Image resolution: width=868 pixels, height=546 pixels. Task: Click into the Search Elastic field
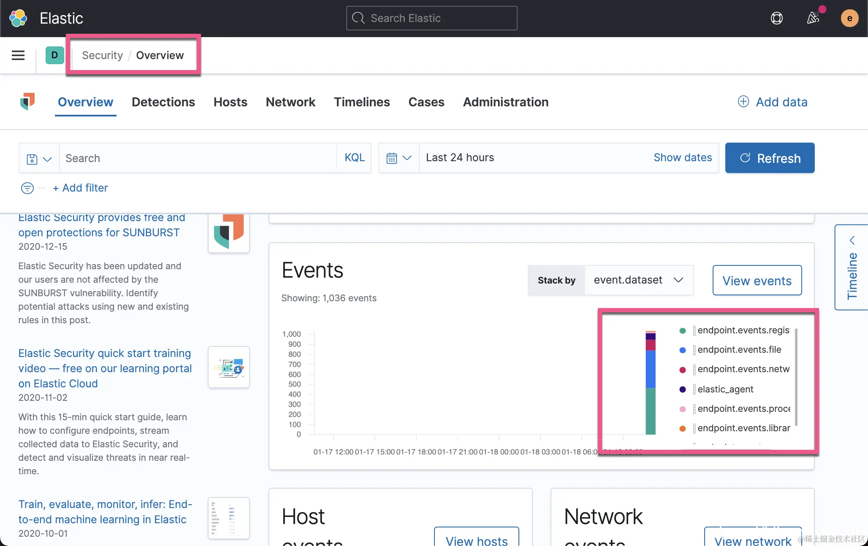(431, 18)
